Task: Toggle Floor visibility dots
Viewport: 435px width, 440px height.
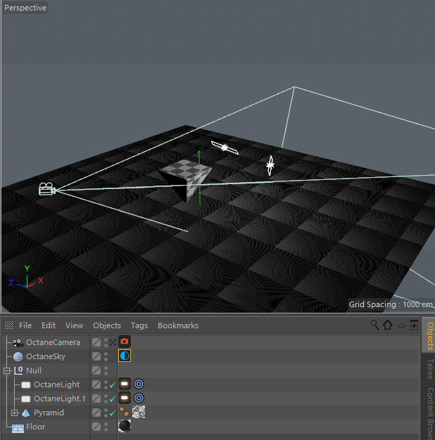Action: pyautogui.click(x=106, y=427)
